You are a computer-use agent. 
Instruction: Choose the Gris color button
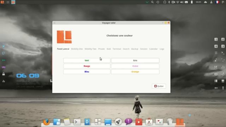[135, 60]
